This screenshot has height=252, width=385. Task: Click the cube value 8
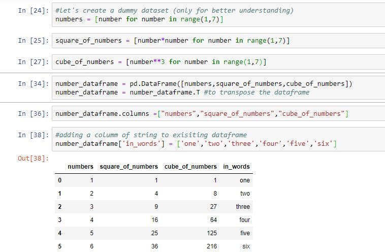215,194
